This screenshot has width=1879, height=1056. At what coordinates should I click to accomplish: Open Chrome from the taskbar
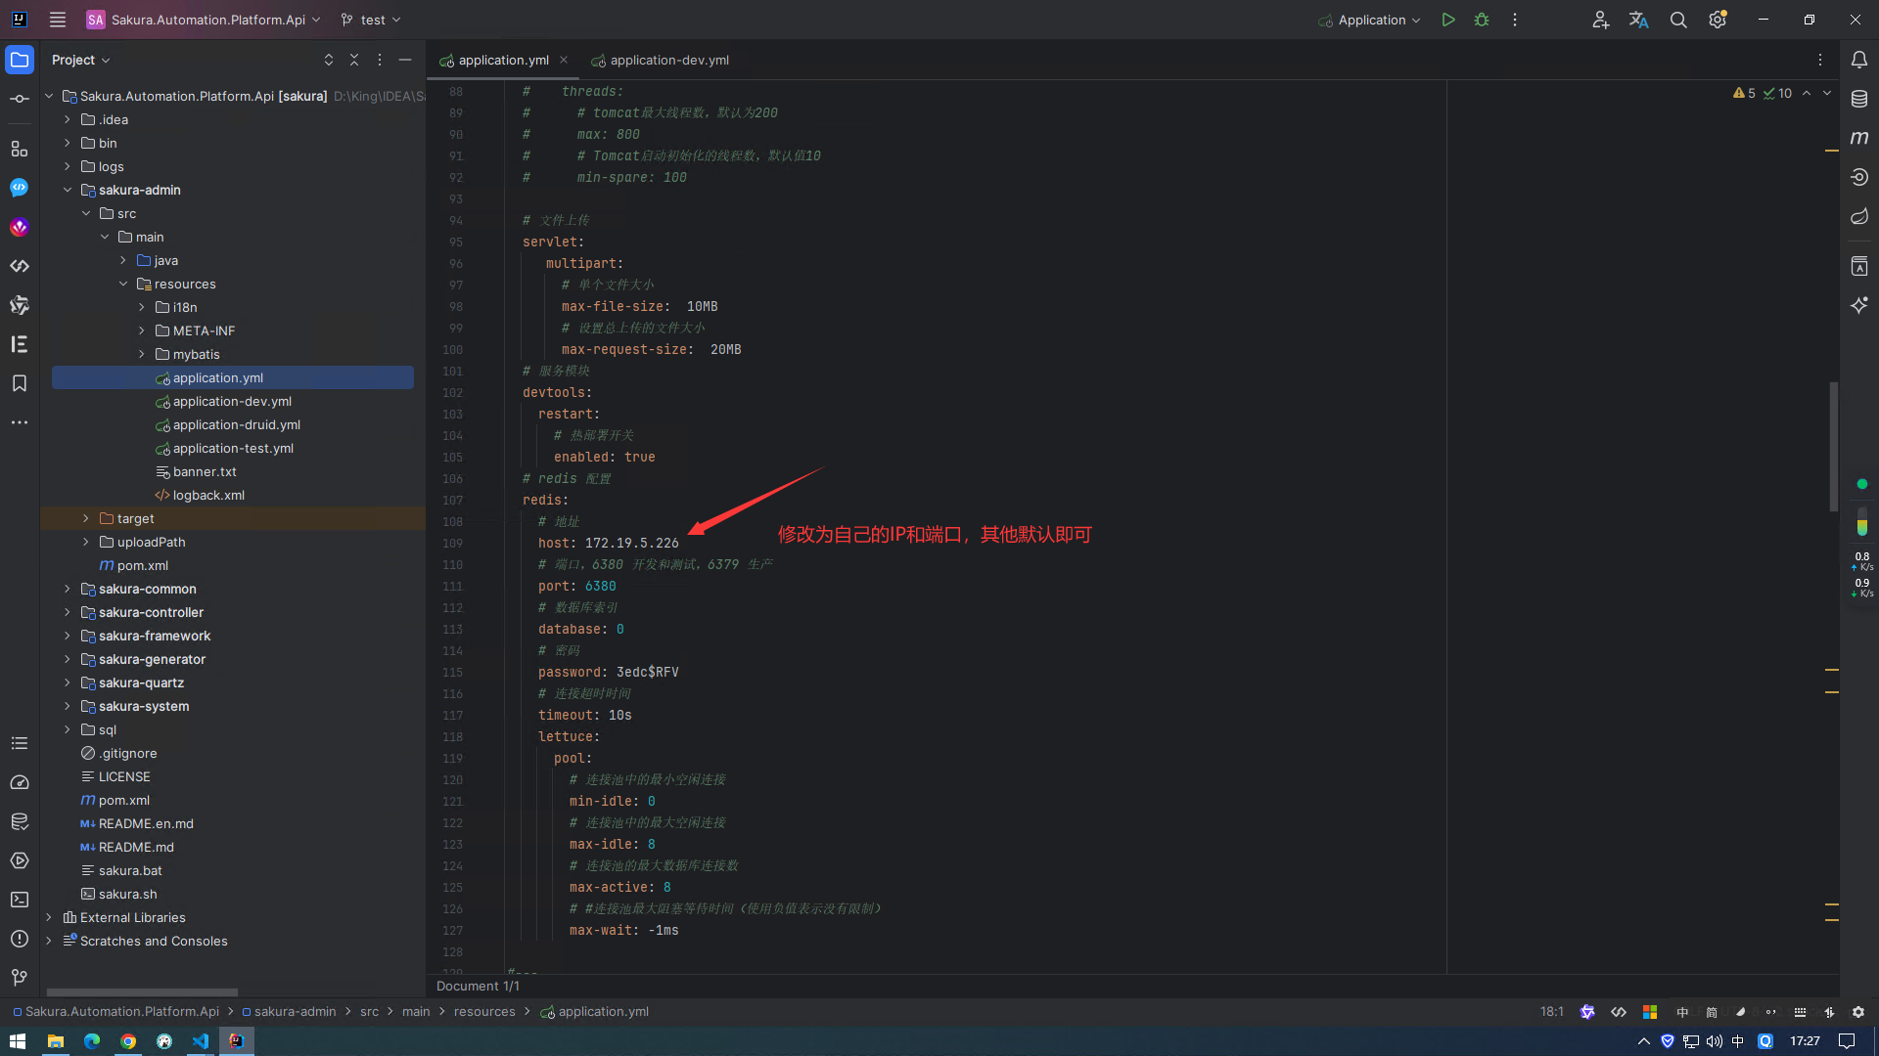tap(128, 1041)
